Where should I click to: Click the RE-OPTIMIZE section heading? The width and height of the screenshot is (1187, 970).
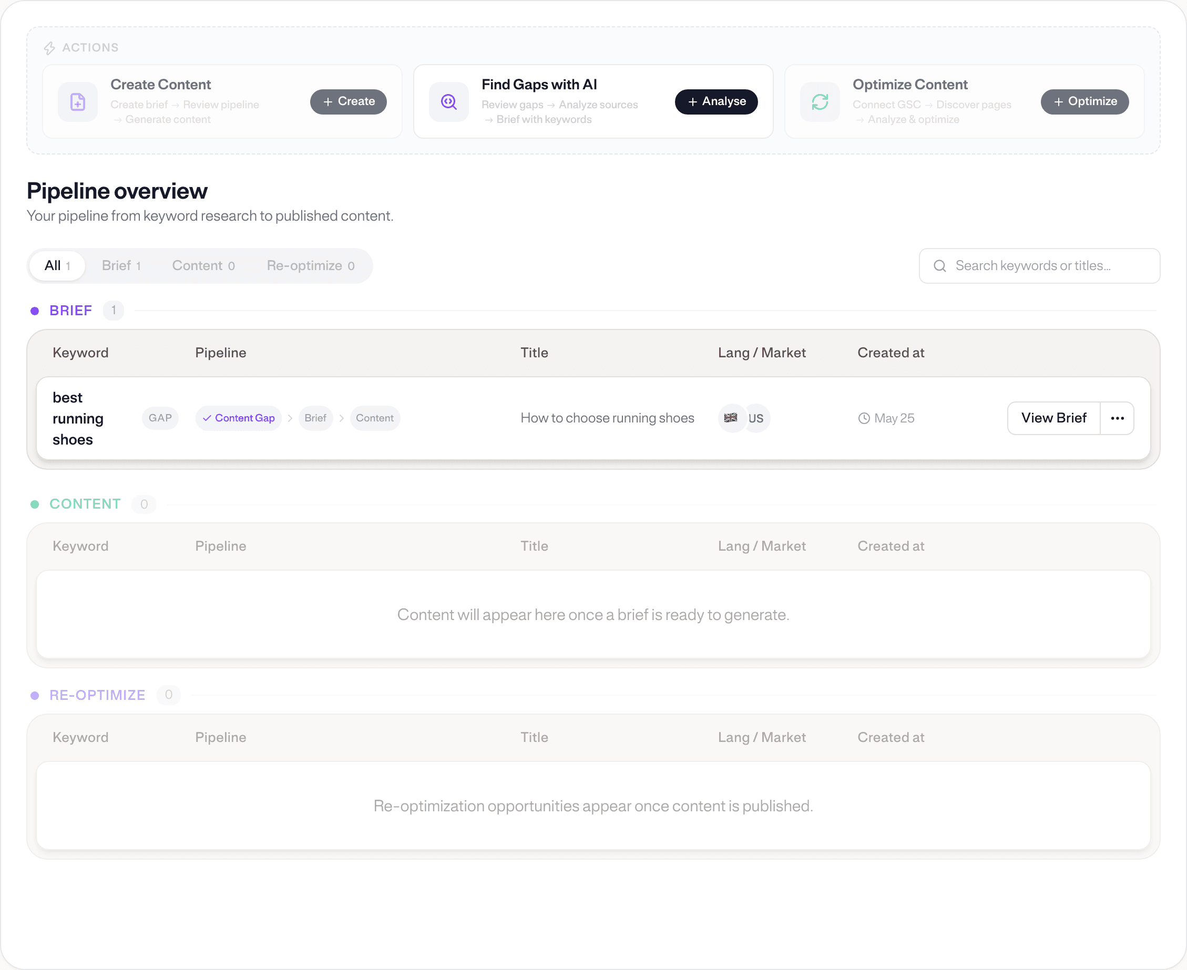97,695
